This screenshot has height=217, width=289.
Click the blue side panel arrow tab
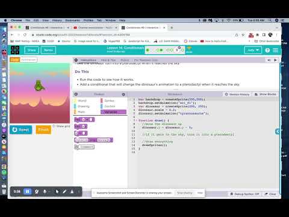tap(278, 131)
